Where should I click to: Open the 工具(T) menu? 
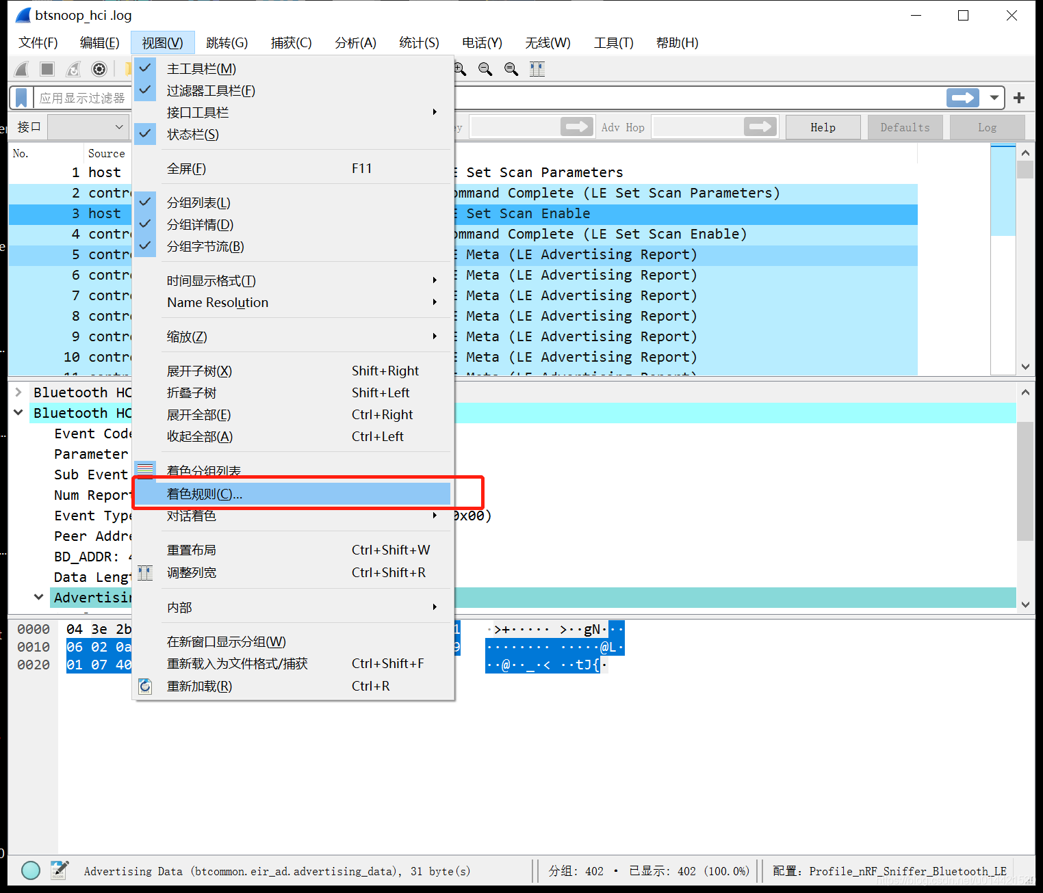tap(614, 42)
